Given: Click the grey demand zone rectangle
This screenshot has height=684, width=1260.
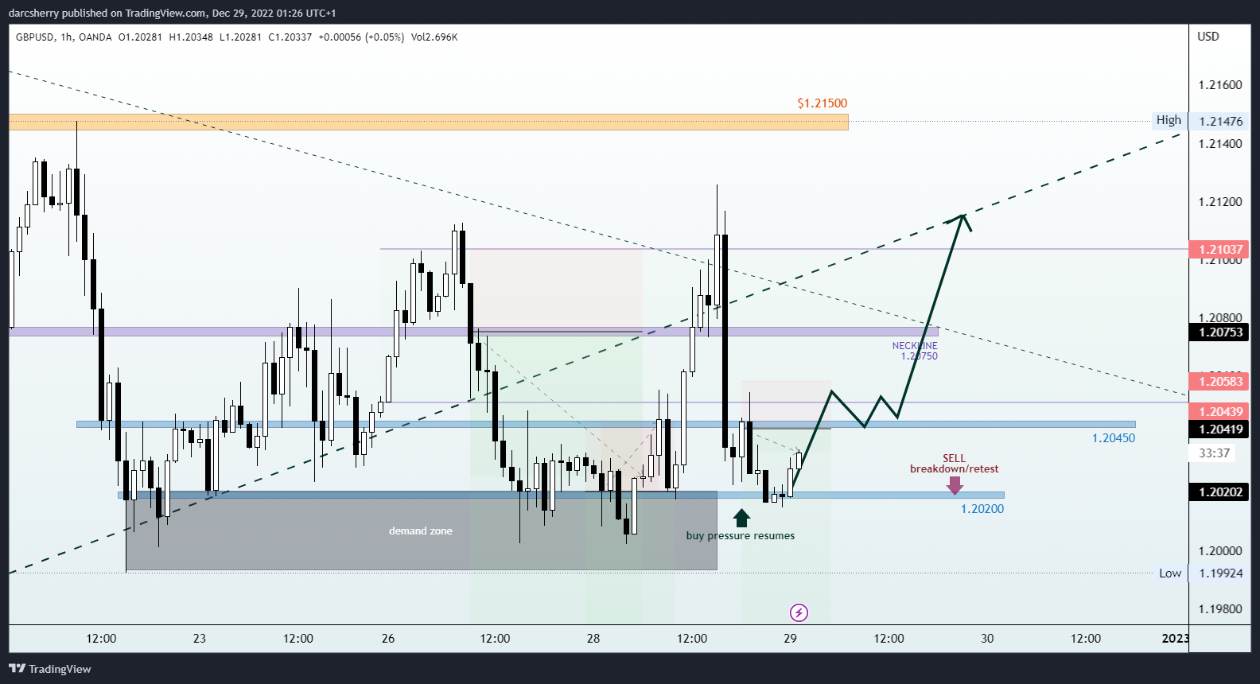Looking at the screenshot, I should (422, 530).
